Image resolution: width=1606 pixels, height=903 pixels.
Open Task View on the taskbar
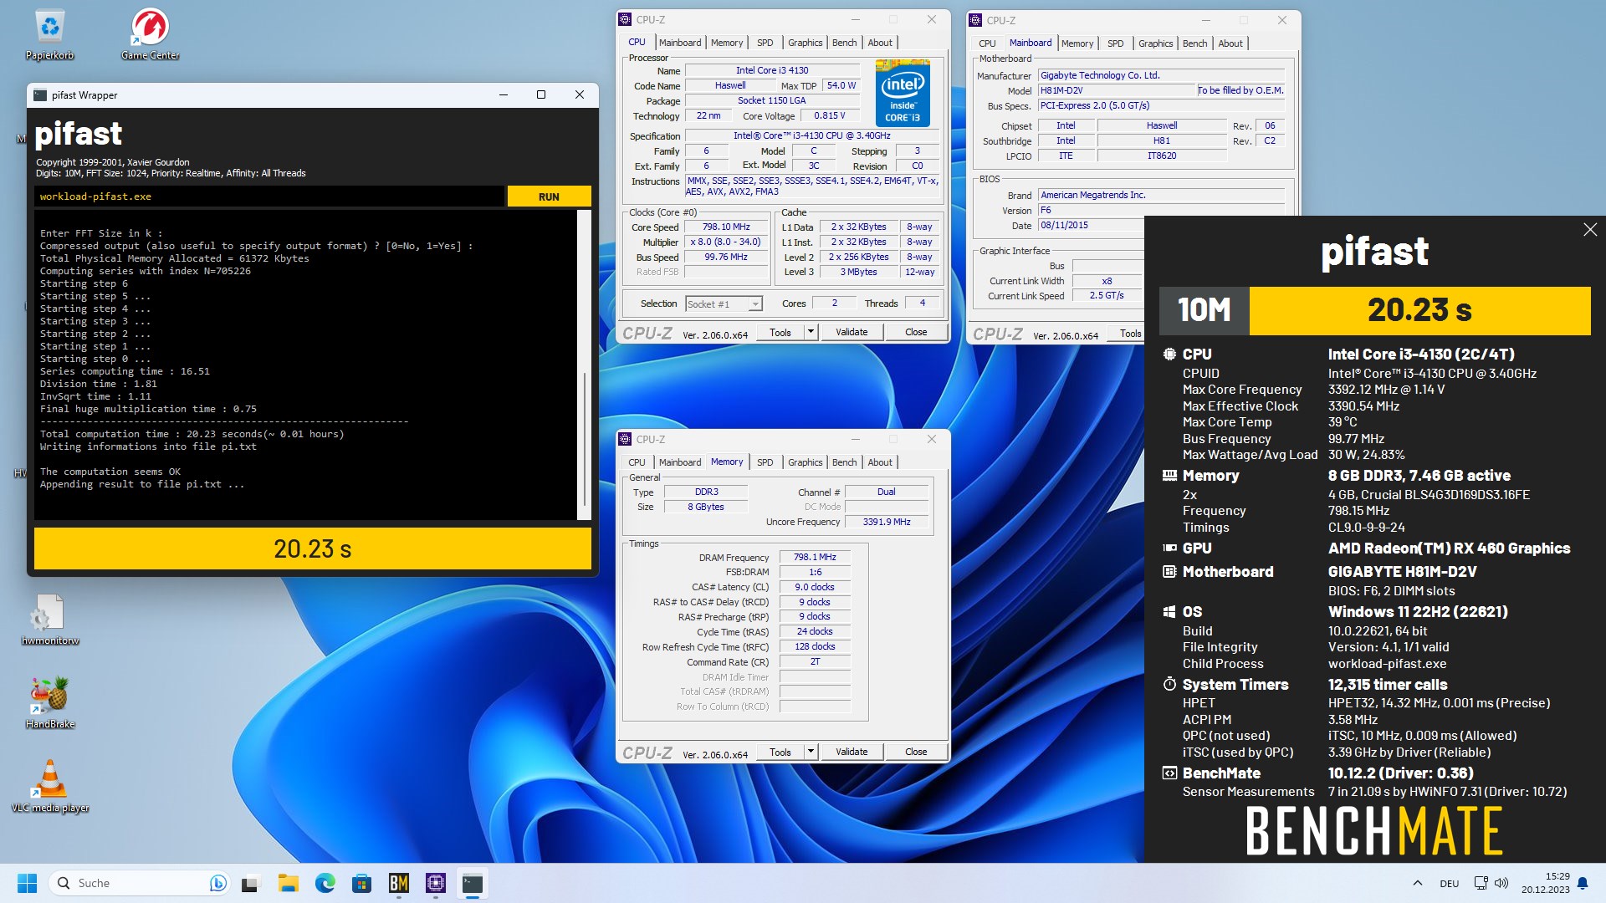click(251, 883)
